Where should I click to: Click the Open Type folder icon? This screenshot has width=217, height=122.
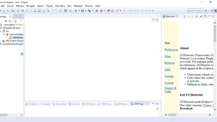(x=108, y=11)
